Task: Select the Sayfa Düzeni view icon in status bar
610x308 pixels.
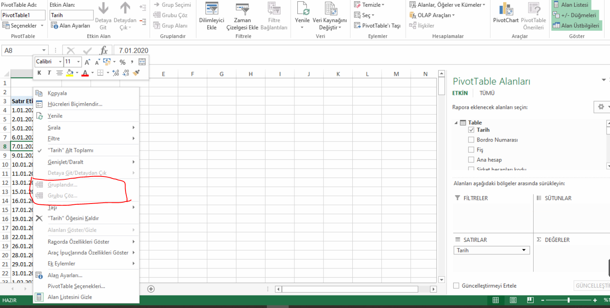Action: point(512,300)
